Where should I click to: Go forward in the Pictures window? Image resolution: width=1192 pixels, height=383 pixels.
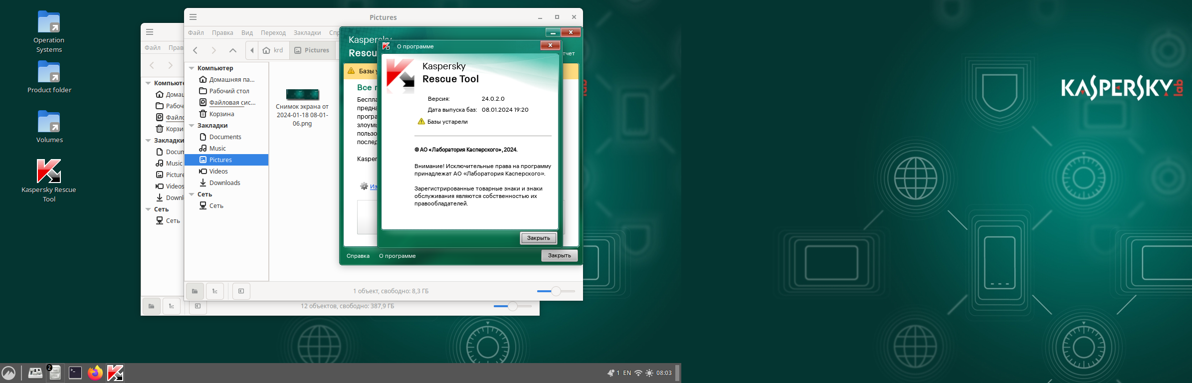coord(214,50)
